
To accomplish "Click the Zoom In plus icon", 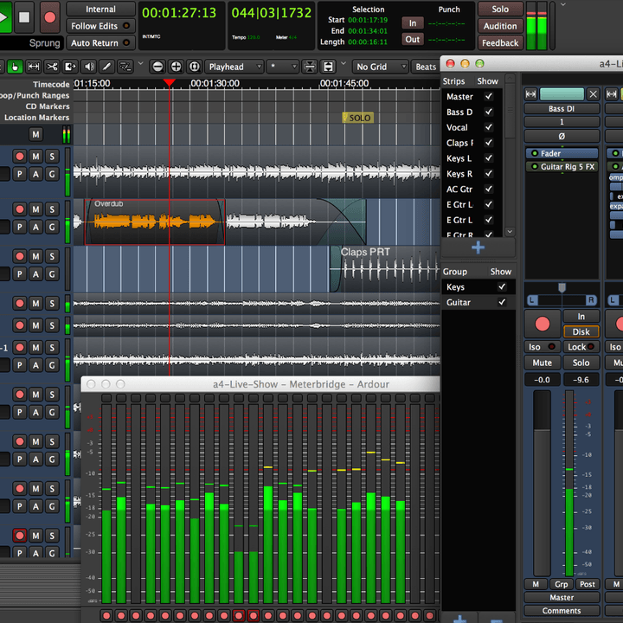I will click(x=176, y=67).
